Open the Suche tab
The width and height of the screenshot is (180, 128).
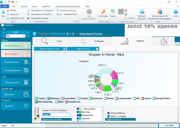tap(51, 41)
